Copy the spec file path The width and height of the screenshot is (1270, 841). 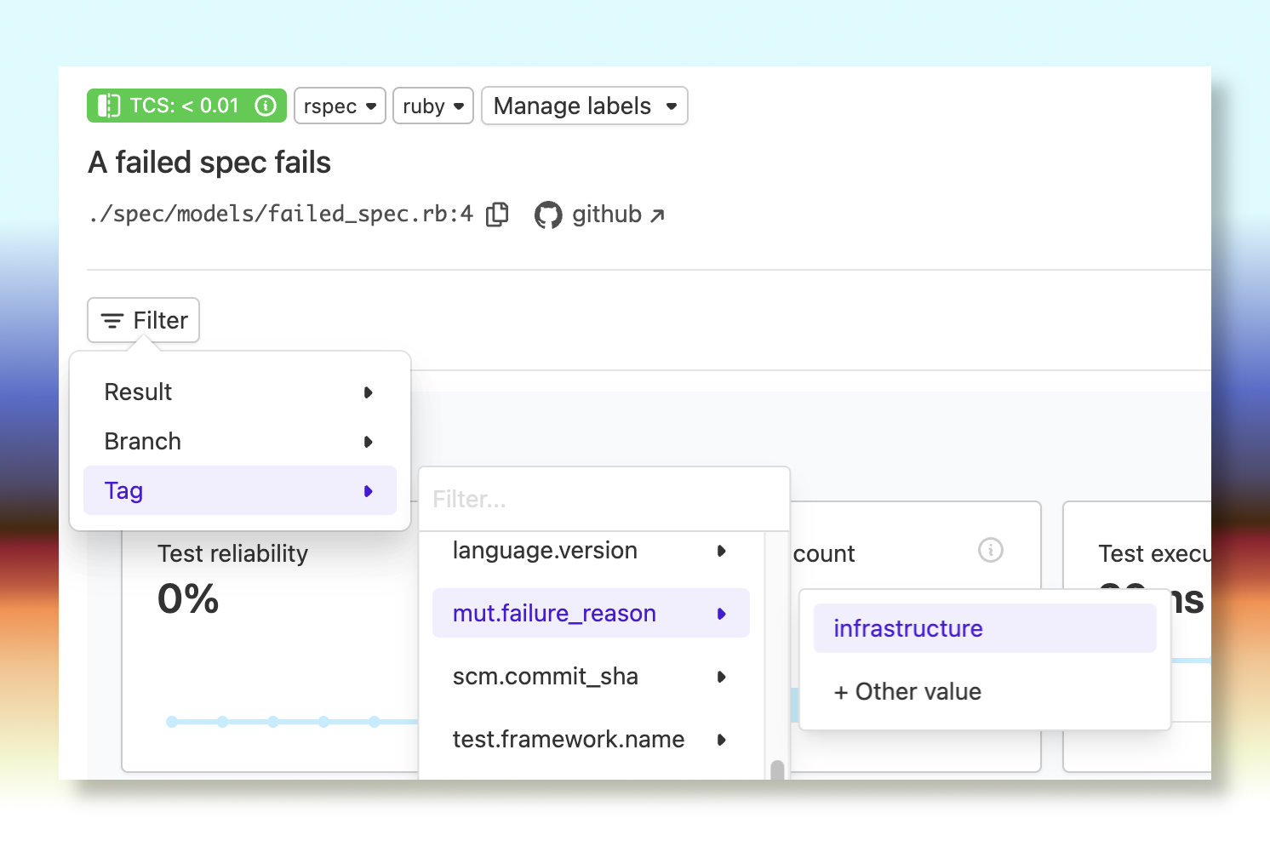(497, 215)
